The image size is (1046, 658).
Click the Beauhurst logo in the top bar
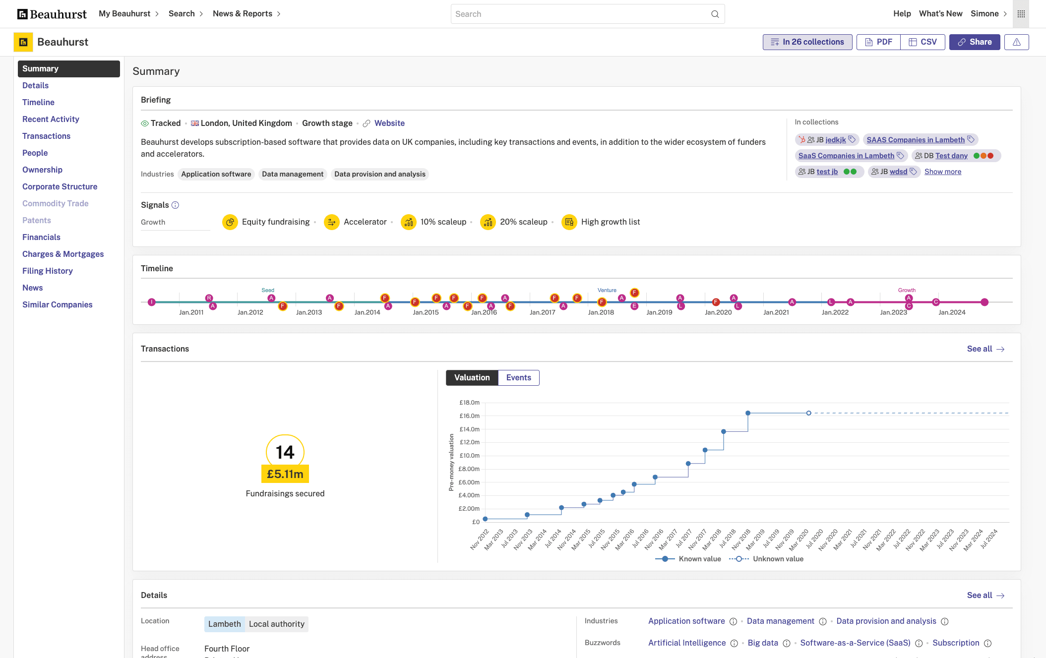click(52, 14)
